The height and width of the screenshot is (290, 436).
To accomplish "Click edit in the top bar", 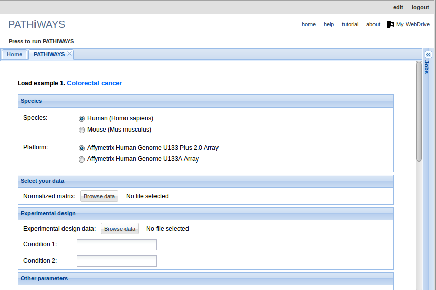I will [398, 7].
